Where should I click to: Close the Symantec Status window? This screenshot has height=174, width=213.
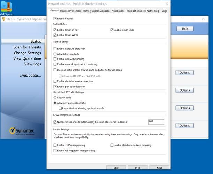[x=203, y=19]
